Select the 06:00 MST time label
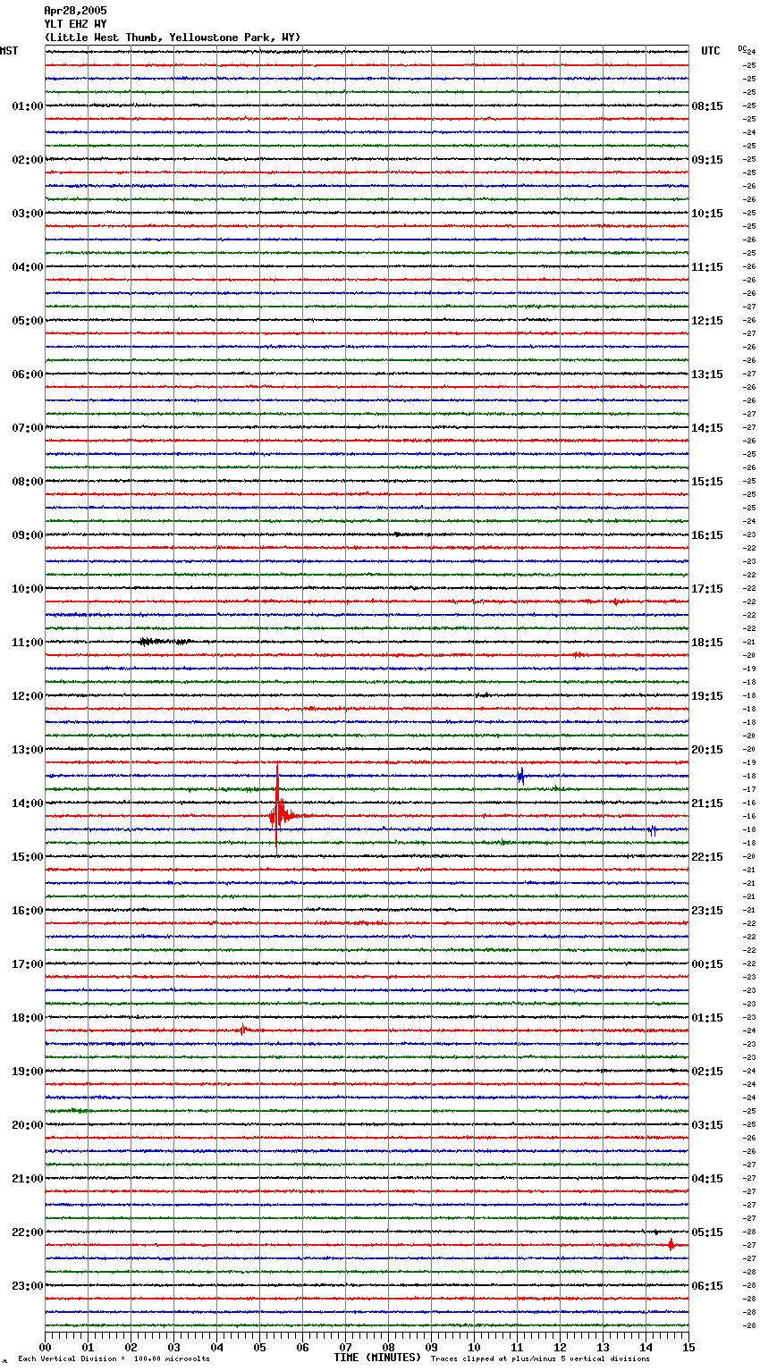Viewport: 760px width, 1371px height. pos(28,374)
